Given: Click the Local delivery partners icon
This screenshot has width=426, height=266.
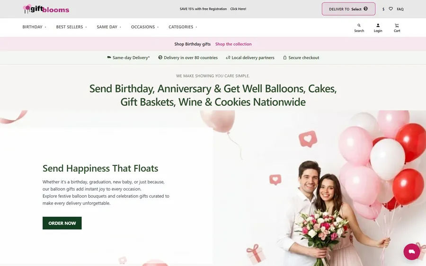Looking at the screenshot, I should pos(228,58).
